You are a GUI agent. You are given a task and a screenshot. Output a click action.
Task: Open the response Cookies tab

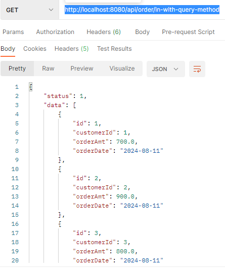35,49
